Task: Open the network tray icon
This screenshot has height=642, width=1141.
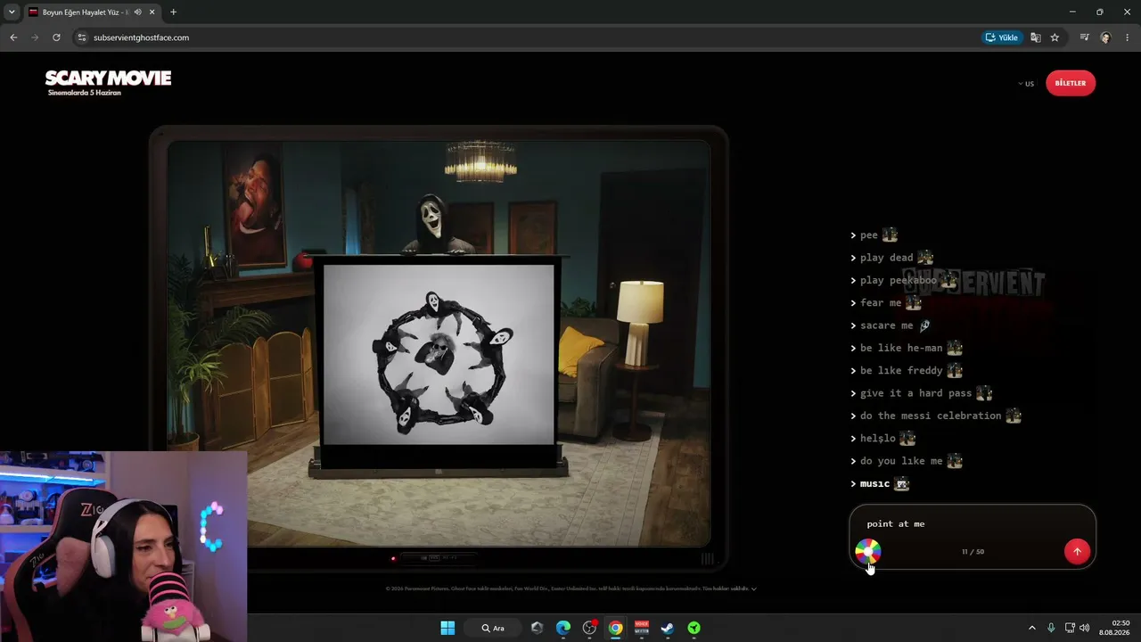Action: 1070,628
